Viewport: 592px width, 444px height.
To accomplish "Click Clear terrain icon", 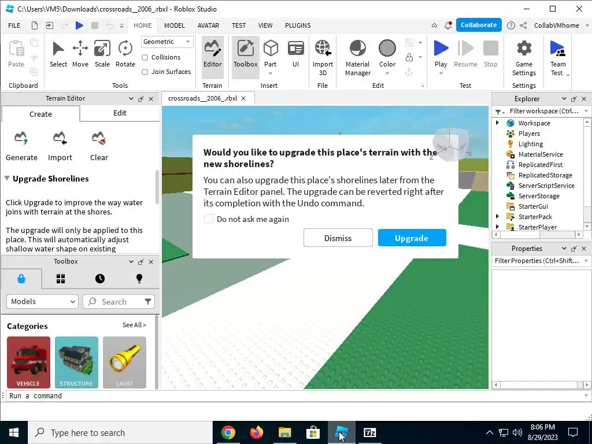I will [98, 138].
